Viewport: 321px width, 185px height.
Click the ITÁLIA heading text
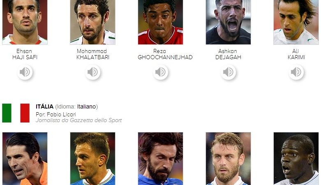[44, 106]
